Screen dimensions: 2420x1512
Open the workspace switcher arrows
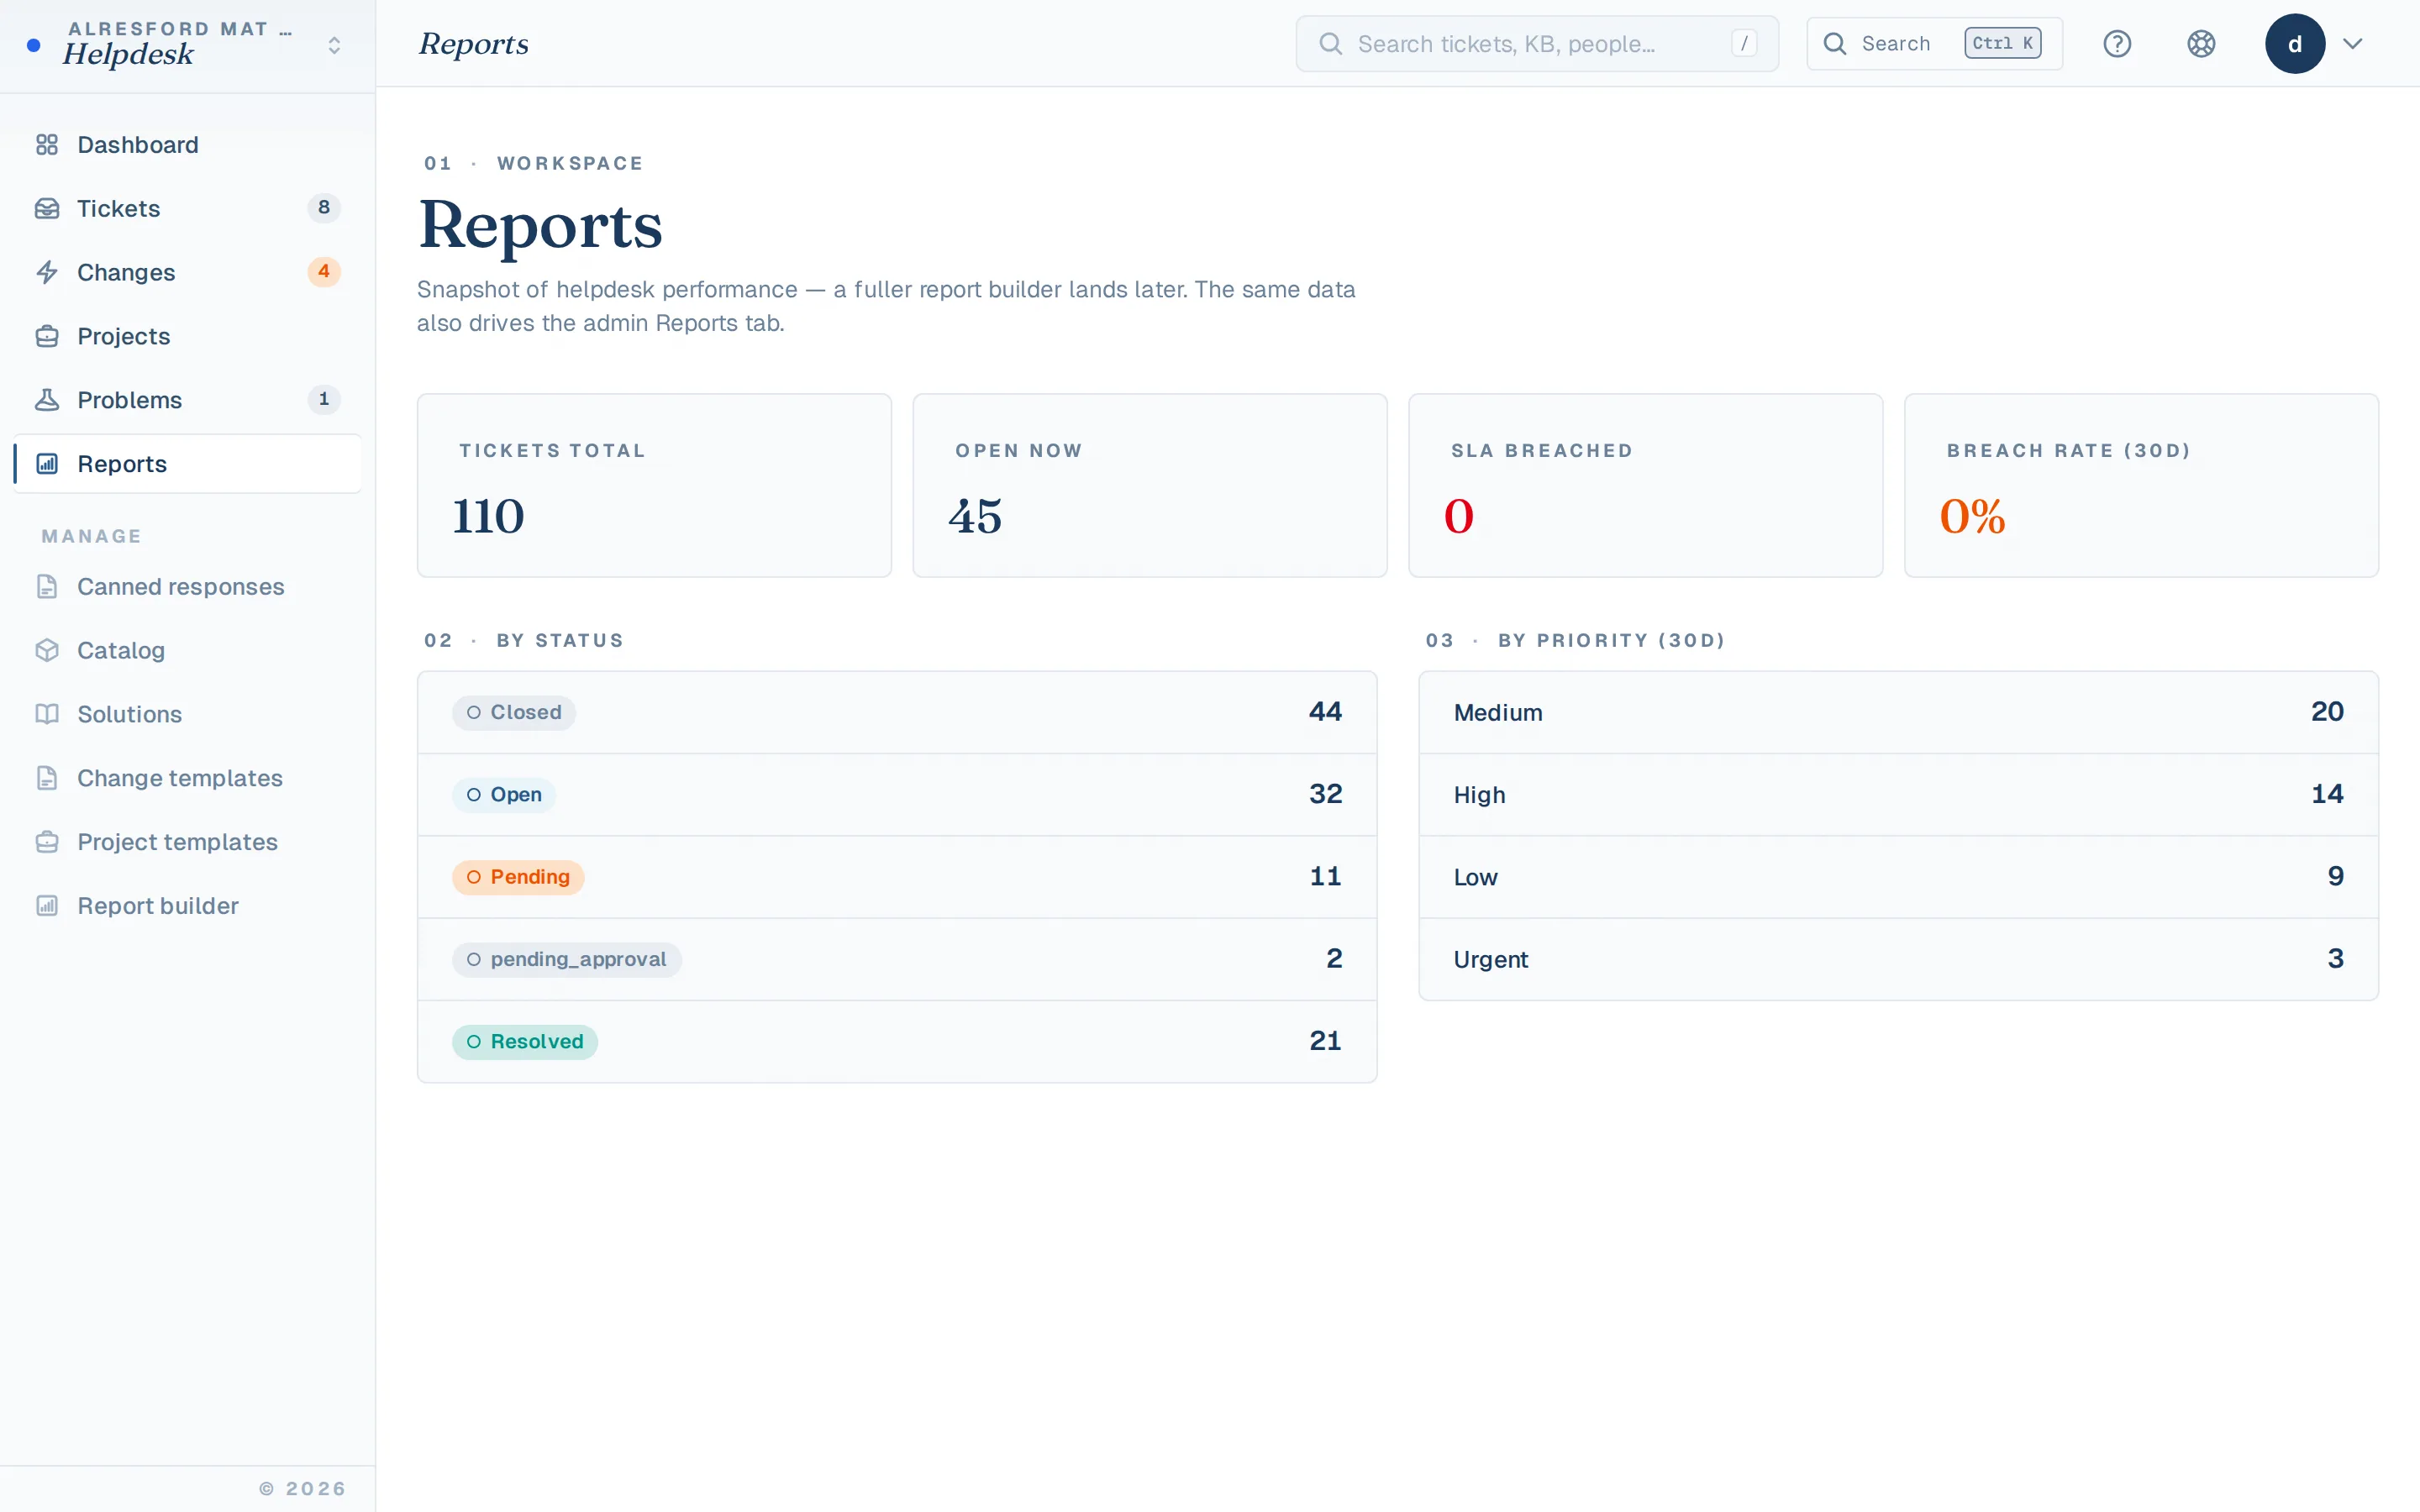pos(335,45)
